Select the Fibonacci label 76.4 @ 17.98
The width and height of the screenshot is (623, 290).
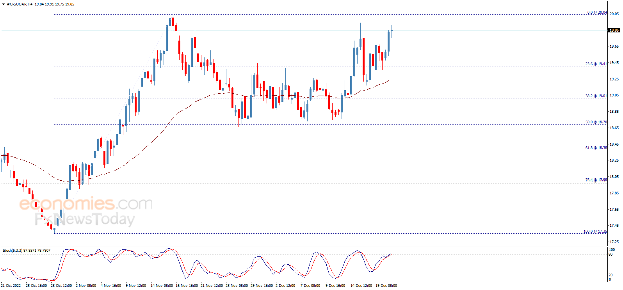tap(596, 180)
